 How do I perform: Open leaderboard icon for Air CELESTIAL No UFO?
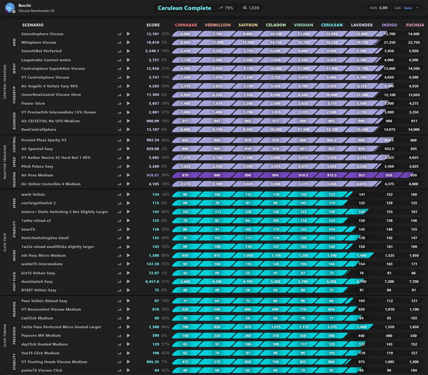point(119,121)
